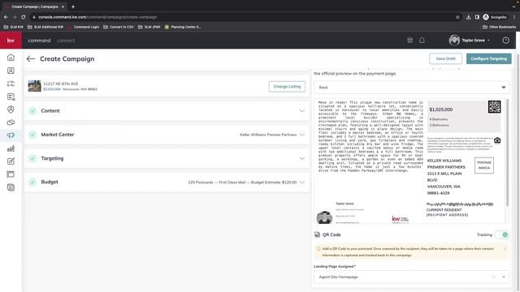The image size is (520, 292).
Task: Click the Save Draft button
Action: click(x=445, y=58)
